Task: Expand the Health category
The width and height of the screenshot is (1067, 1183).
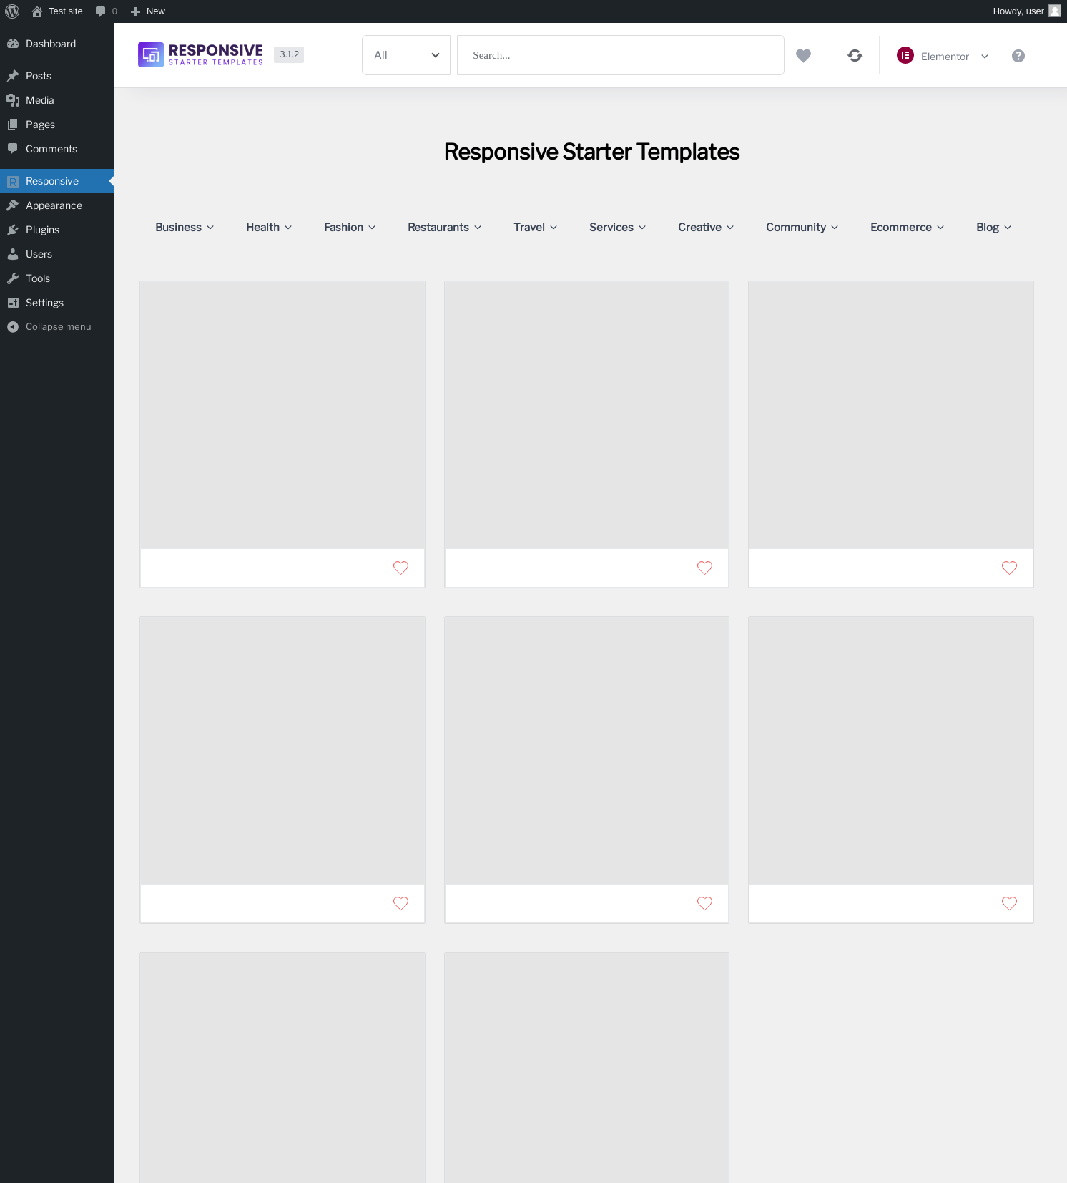Action: [x=269, y=227]
